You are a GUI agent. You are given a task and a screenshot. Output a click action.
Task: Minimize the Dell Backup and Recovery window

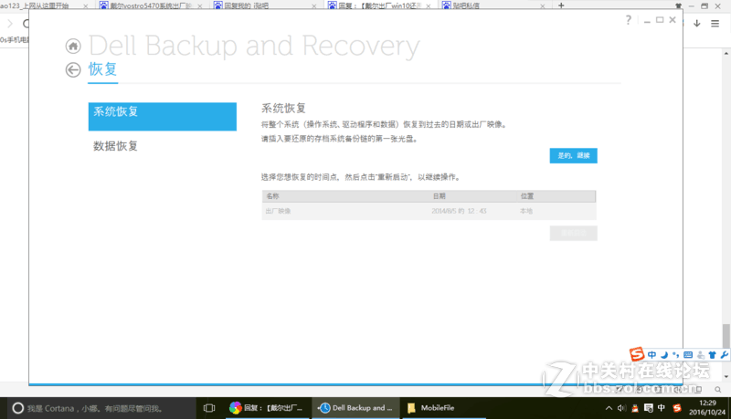click(x=647, y=20)
